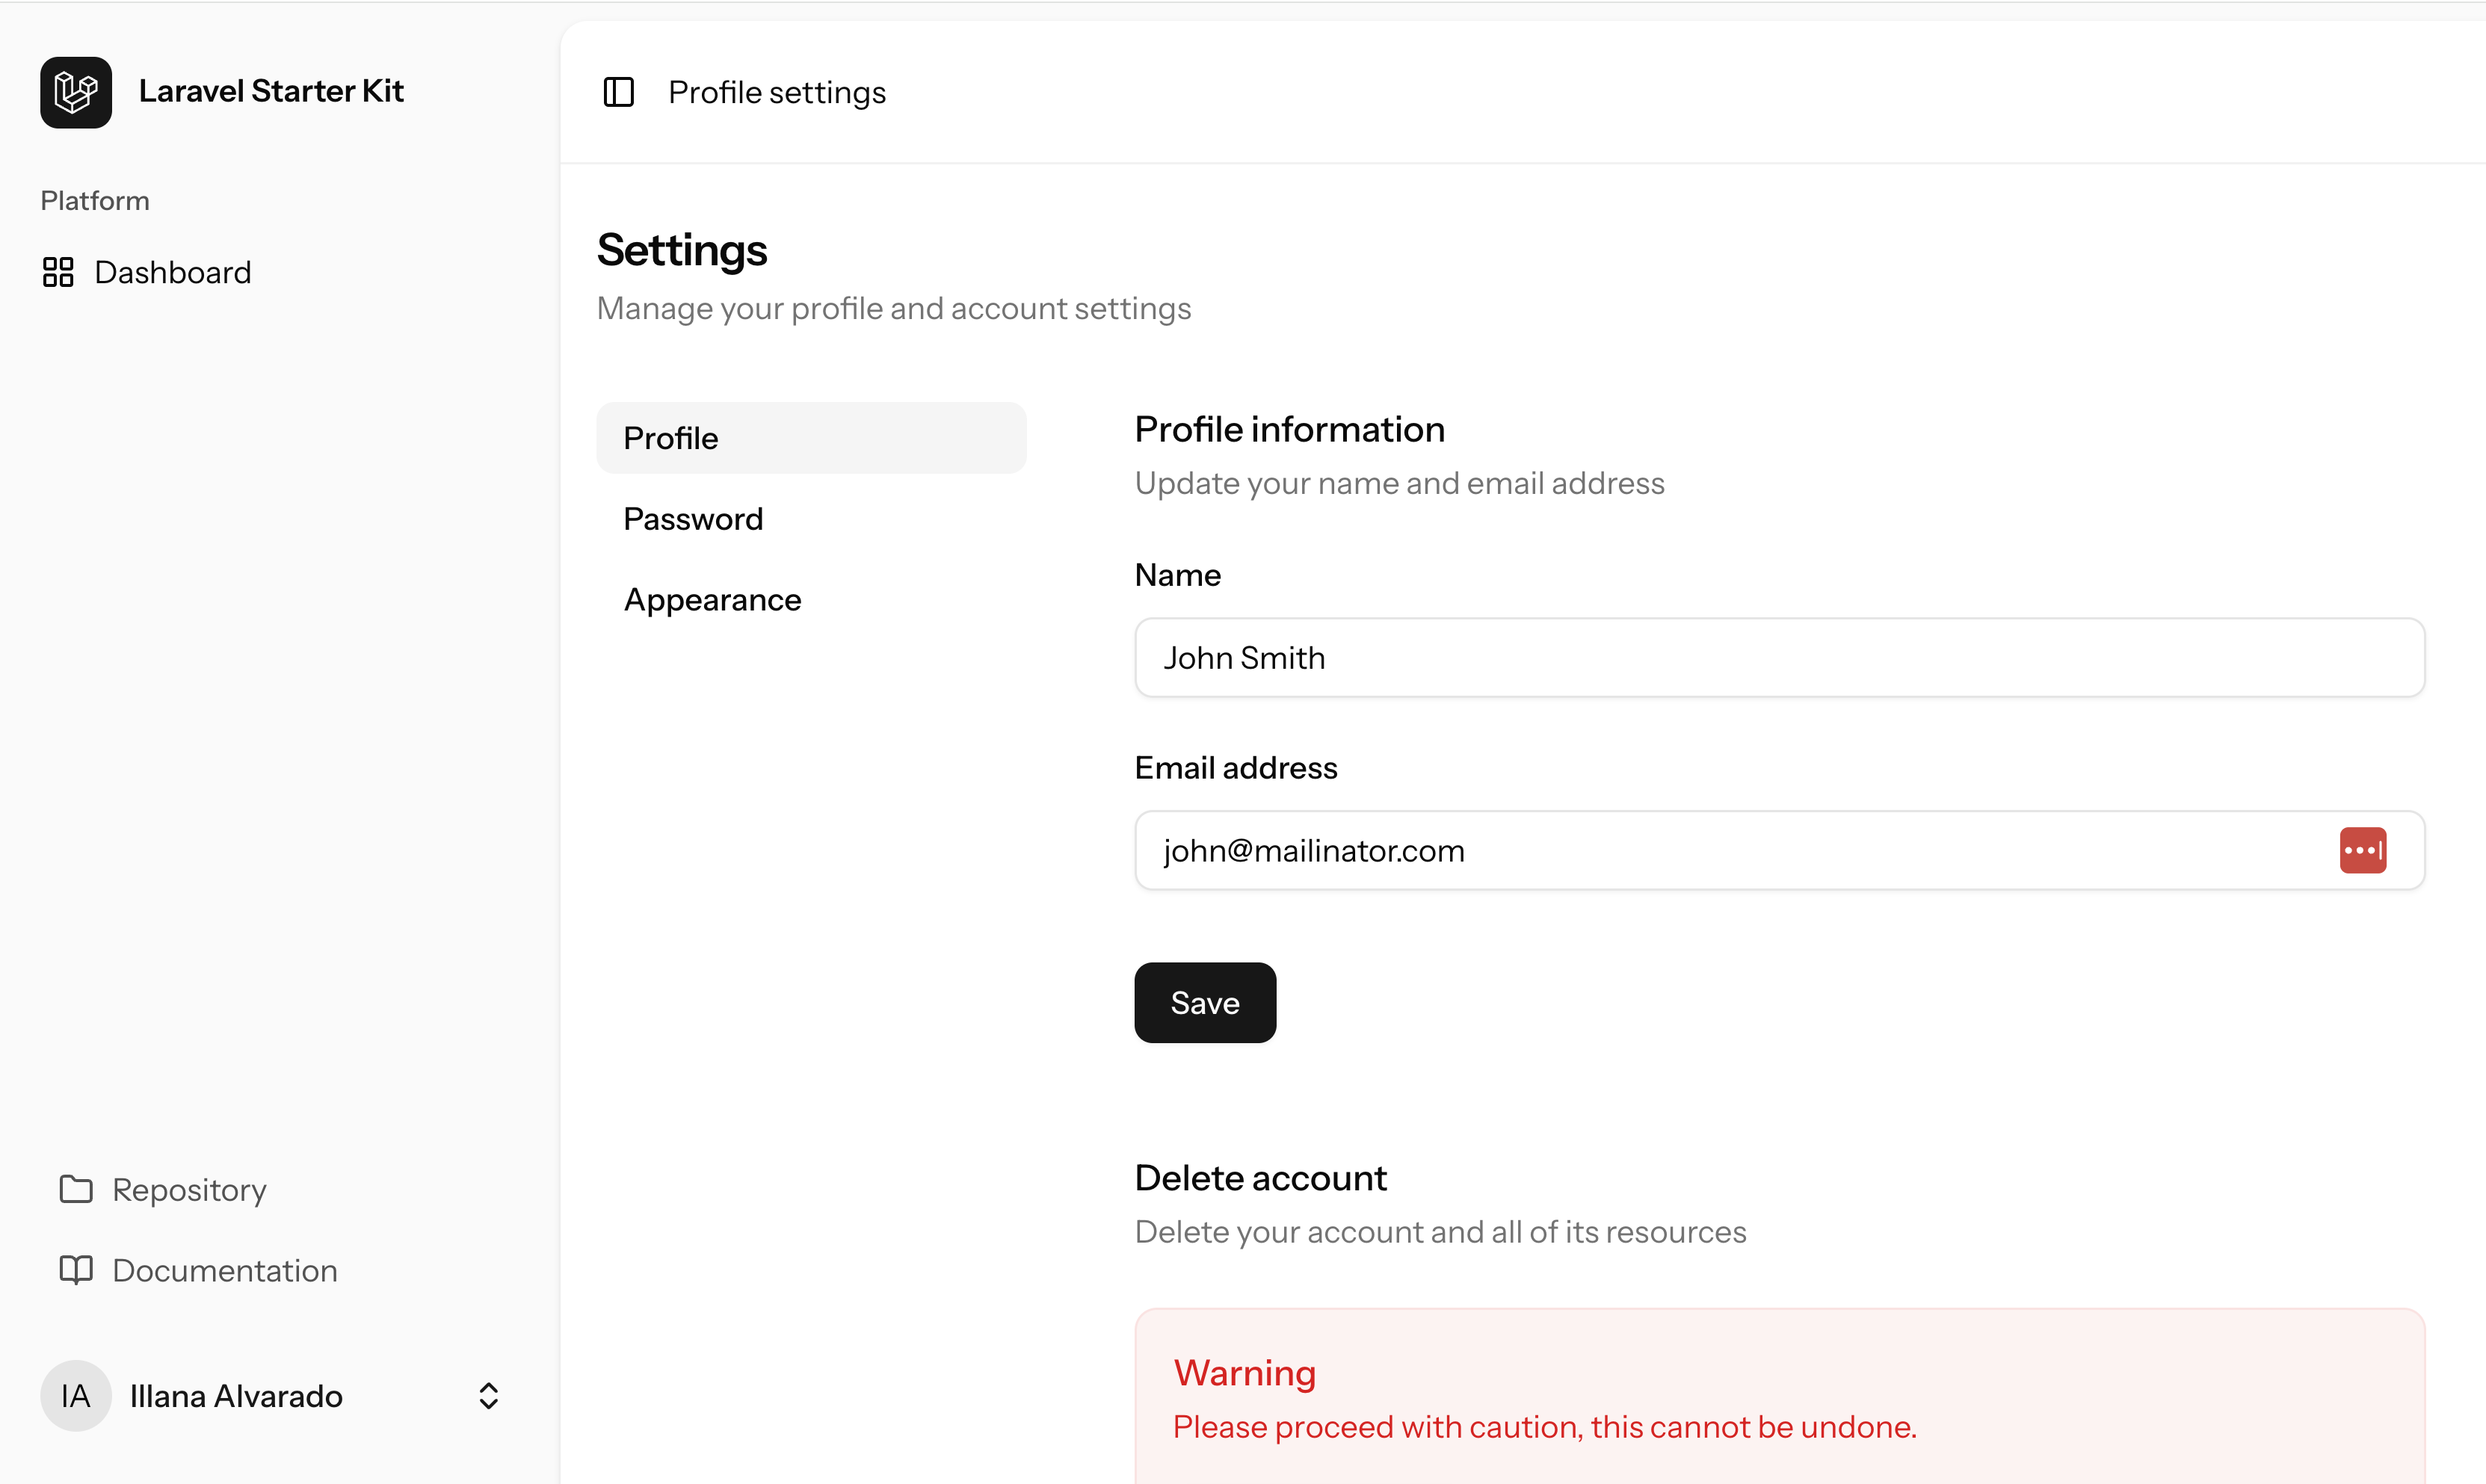Click the Laravel logo icon

(x=76, y=92)
